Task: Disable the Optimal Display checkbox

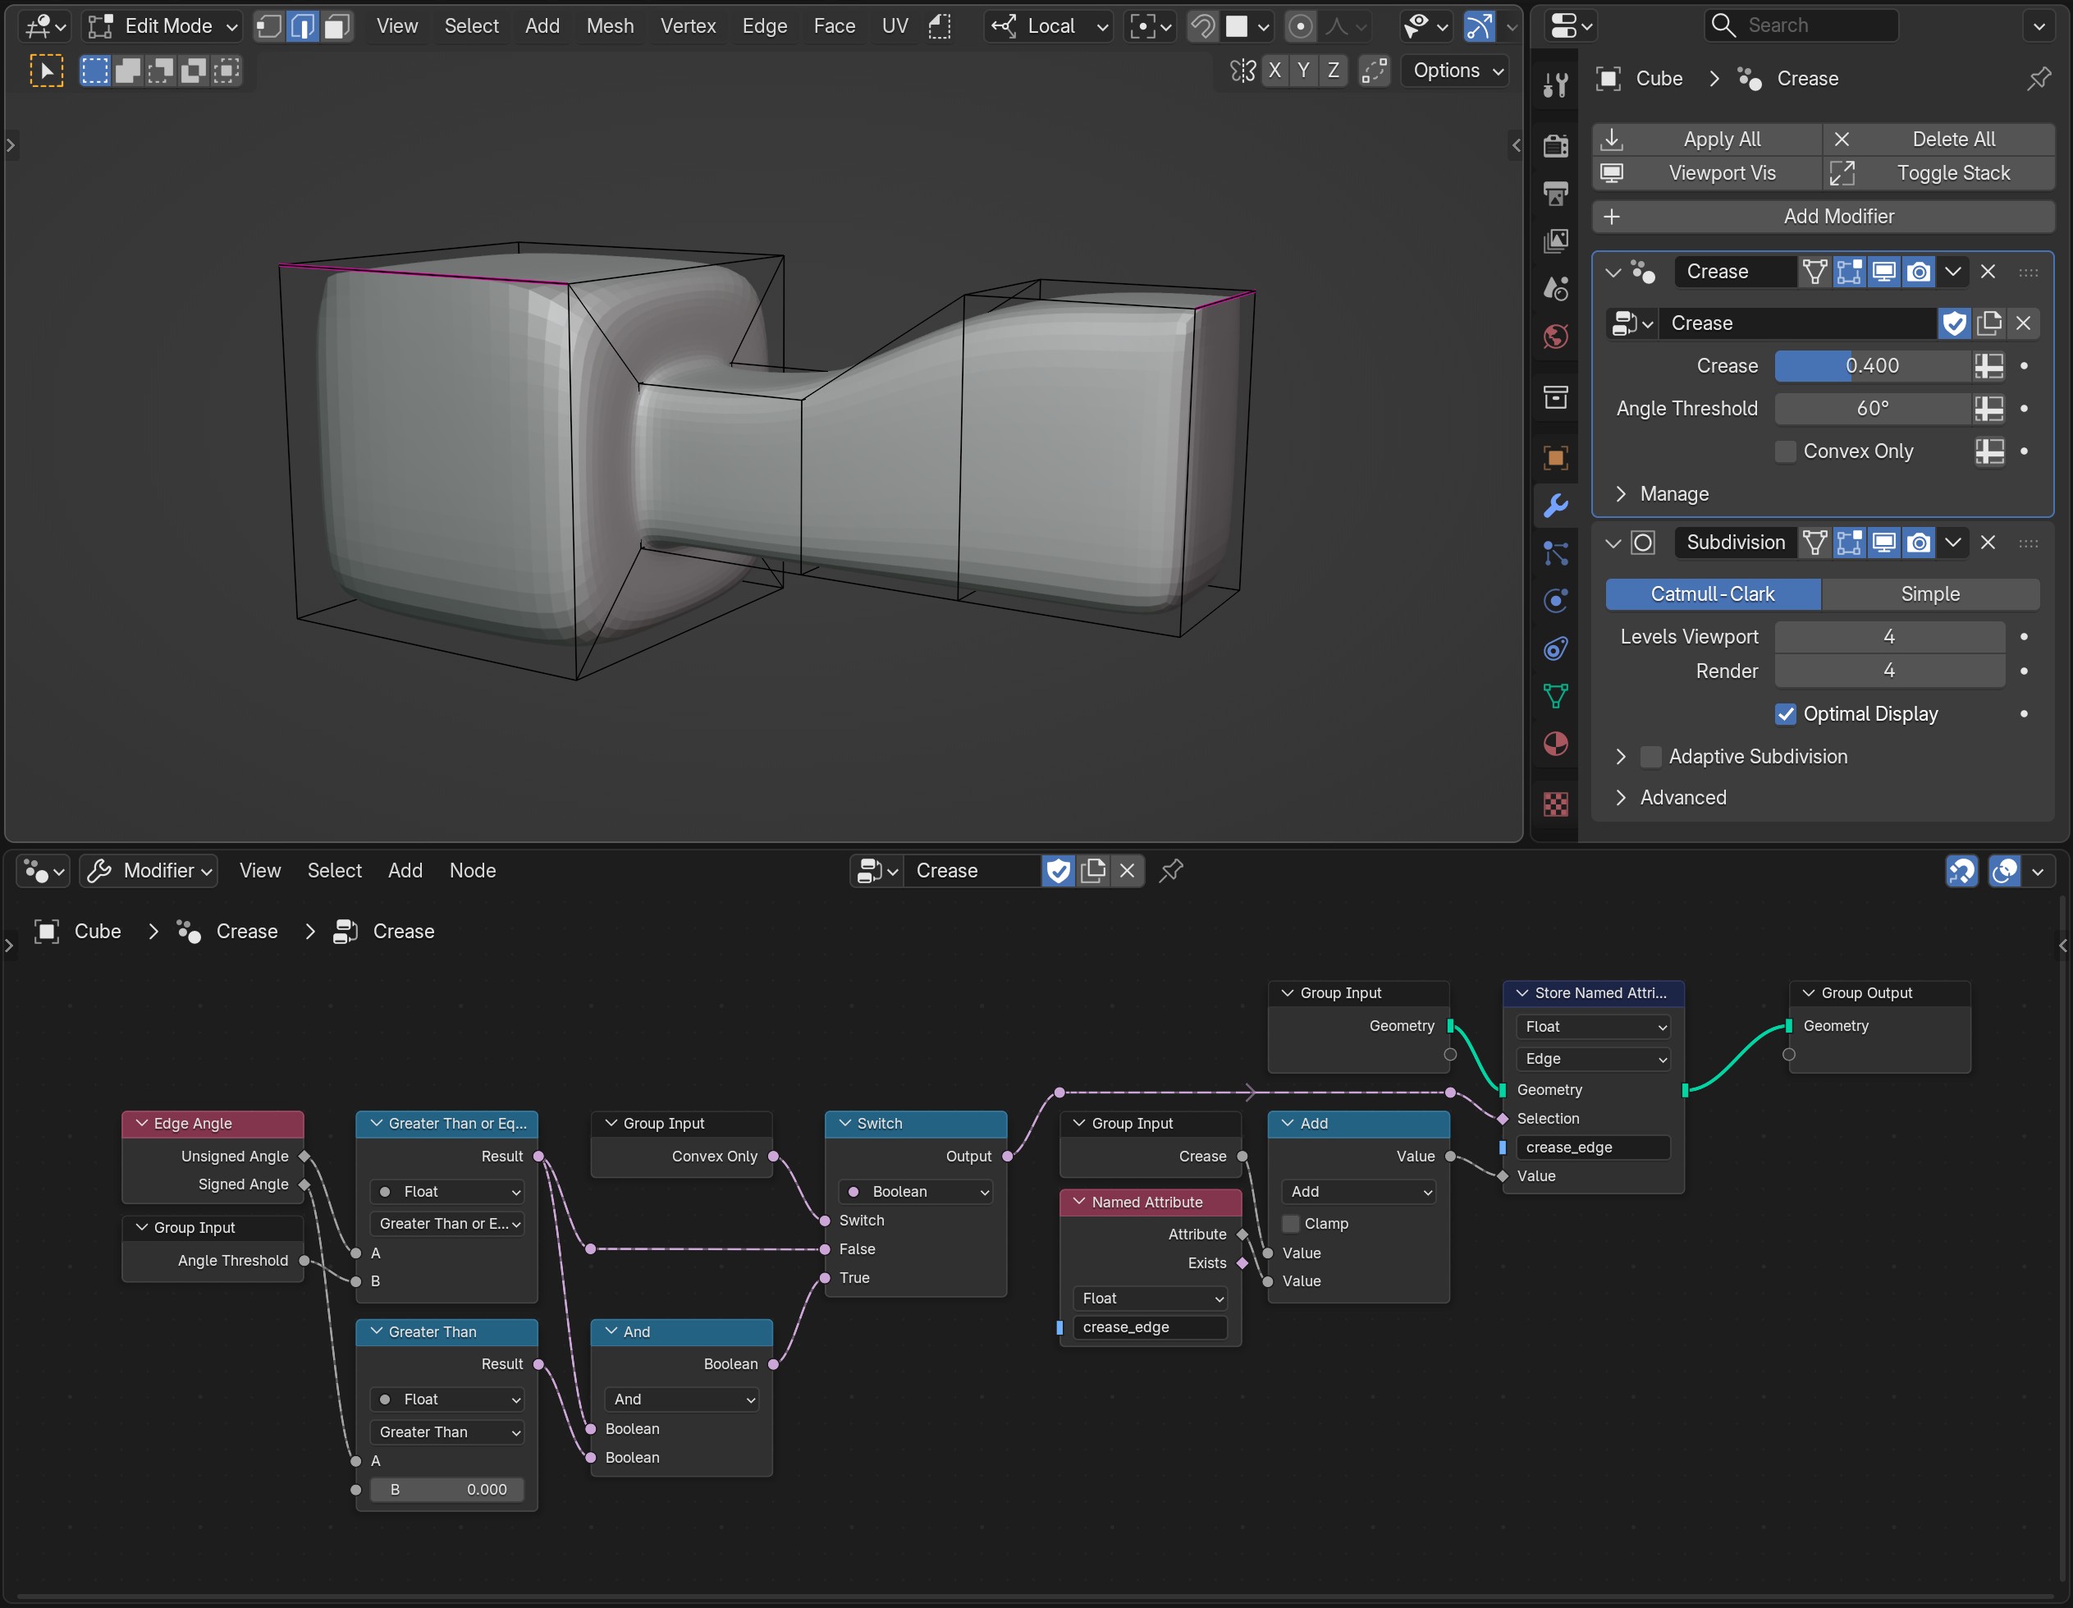Action: (x=1786, y=714)
